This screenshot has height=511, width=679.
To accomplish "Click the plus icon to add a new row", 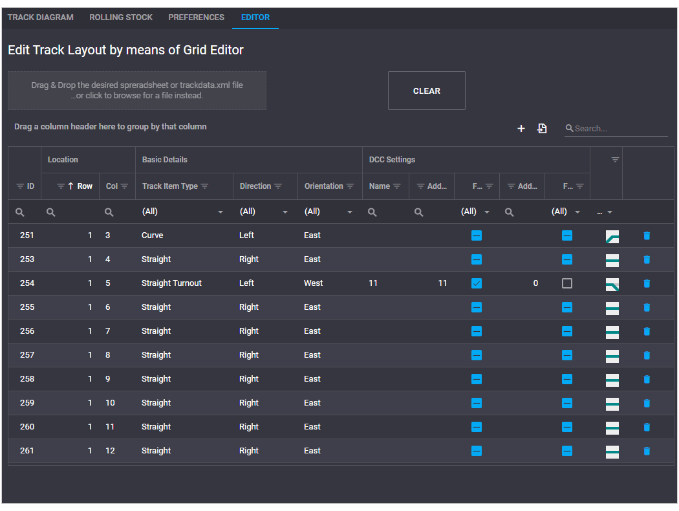I will pos(521,128).
